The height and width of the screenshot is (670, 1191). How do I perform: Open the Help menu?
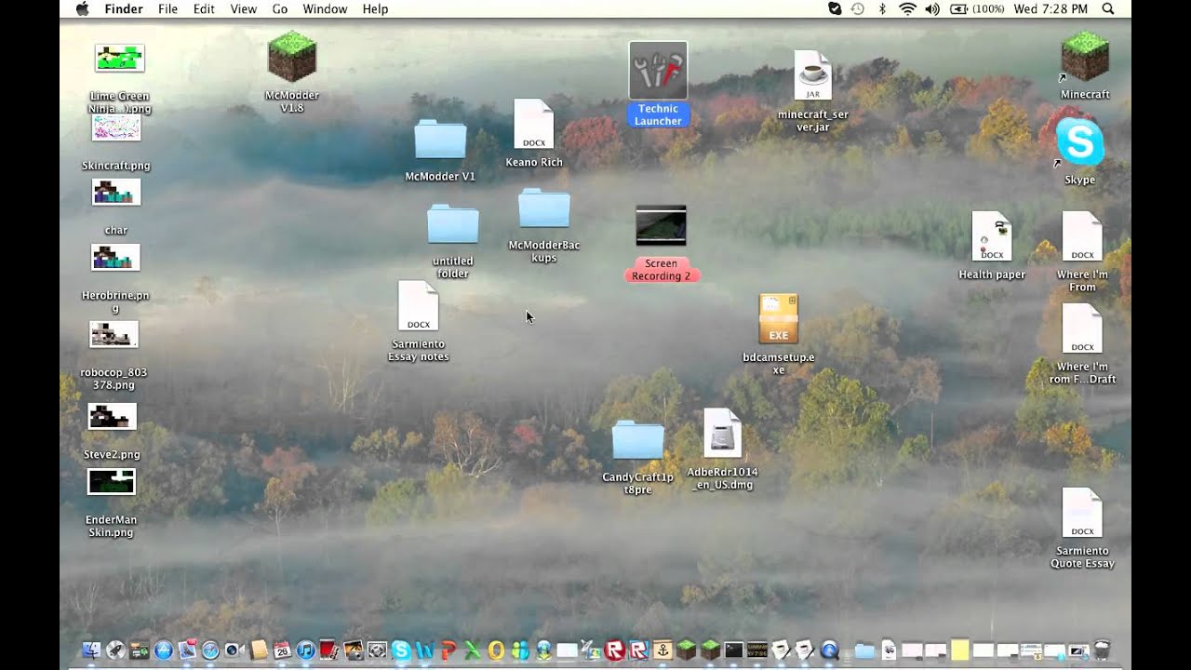coord(375,9)
